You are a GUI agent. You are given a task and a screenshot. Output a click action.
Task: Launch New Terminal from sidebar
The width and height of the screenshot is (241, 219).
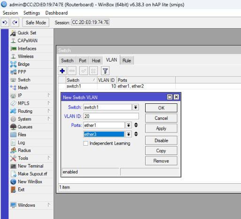[31, 166]
